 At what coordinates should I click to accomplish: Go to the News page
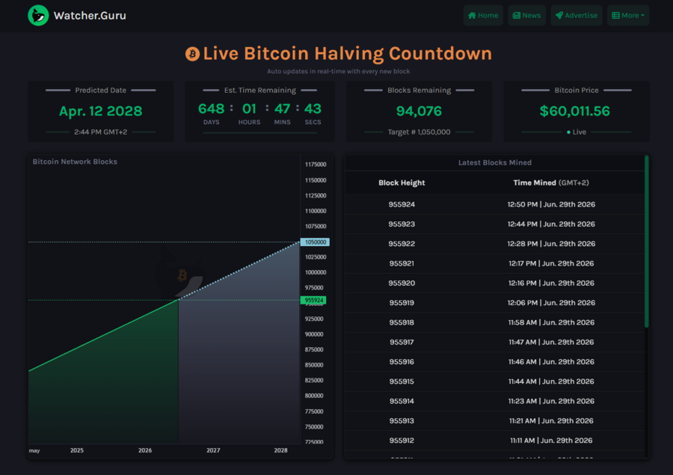526,16
